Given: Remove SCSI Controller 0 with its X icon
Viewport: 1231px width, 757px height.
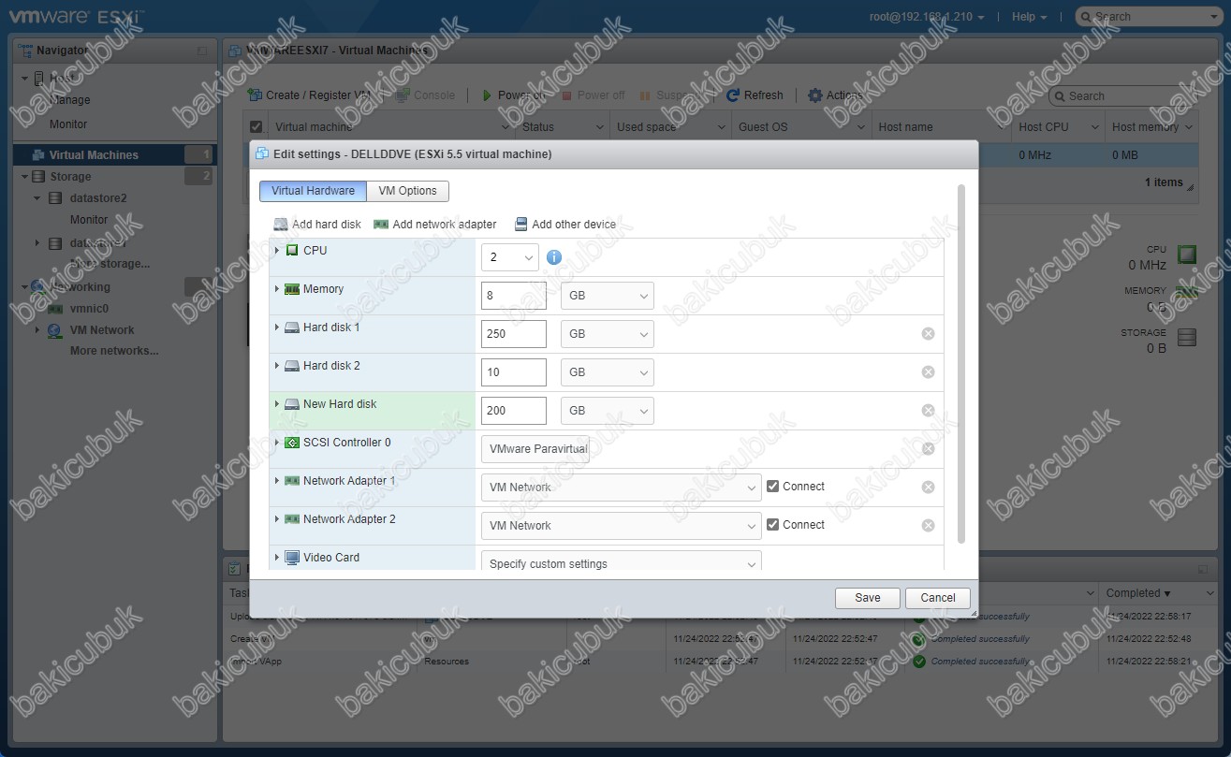Looking at the screenshot, I should click(x=929, y=448).
